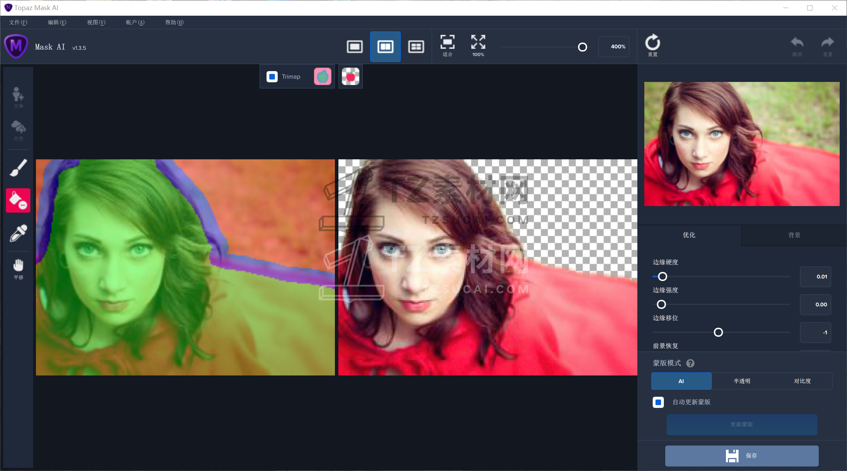Click the 边缘硬度 value input field
The height and width of the screenshot is (471, 847).
coord(815,277)
